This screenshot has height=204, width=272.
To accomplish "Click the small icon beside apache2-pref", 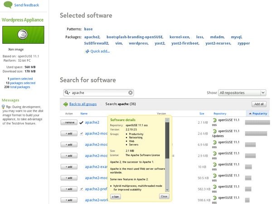I will click(81, 189).
